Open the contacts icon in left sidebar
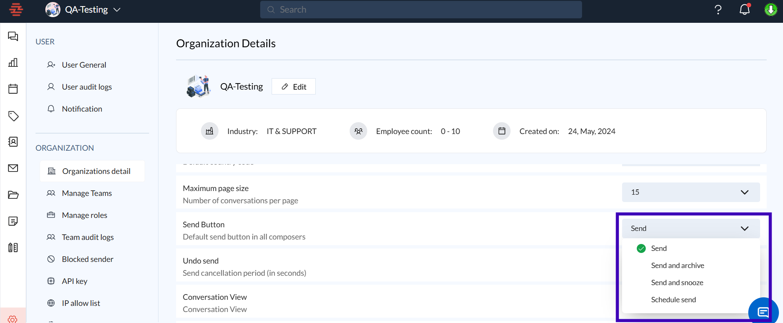This screenshot has width=783, height=323. pyautogui.click(x=13, y=142)
